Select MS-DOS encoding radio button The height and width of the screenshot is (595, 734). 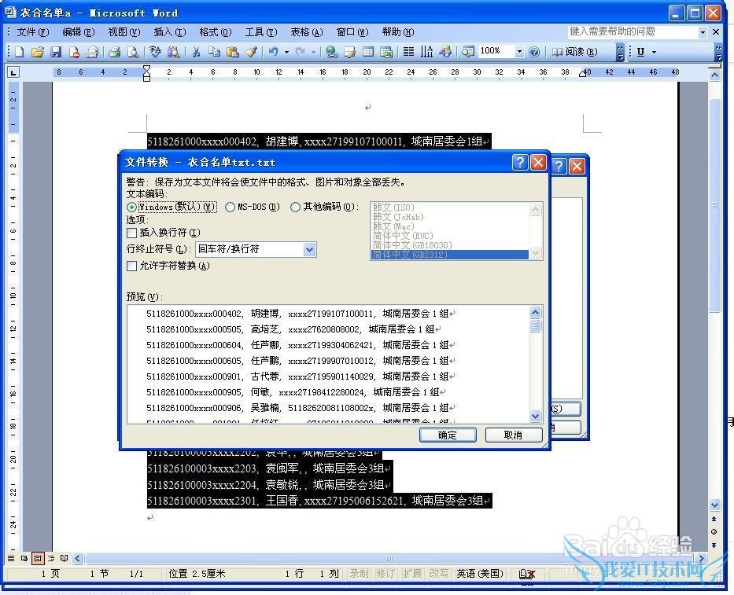[x=230, y=207]
